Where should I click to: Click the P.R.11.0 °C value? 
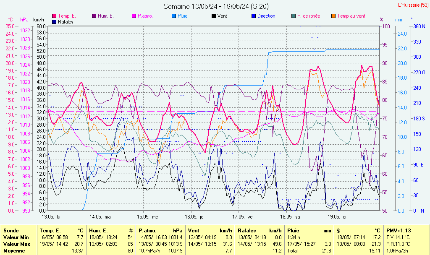pos(398,244)
